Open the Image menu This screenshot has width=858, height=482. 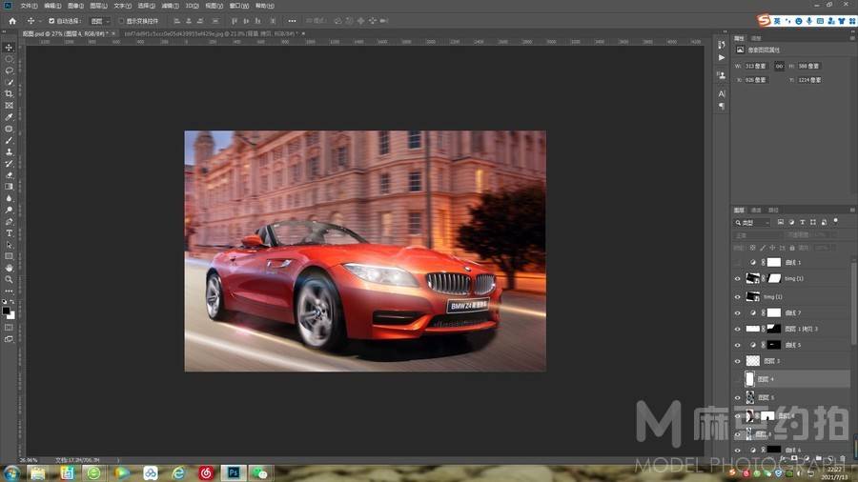(x=76, y=6)
